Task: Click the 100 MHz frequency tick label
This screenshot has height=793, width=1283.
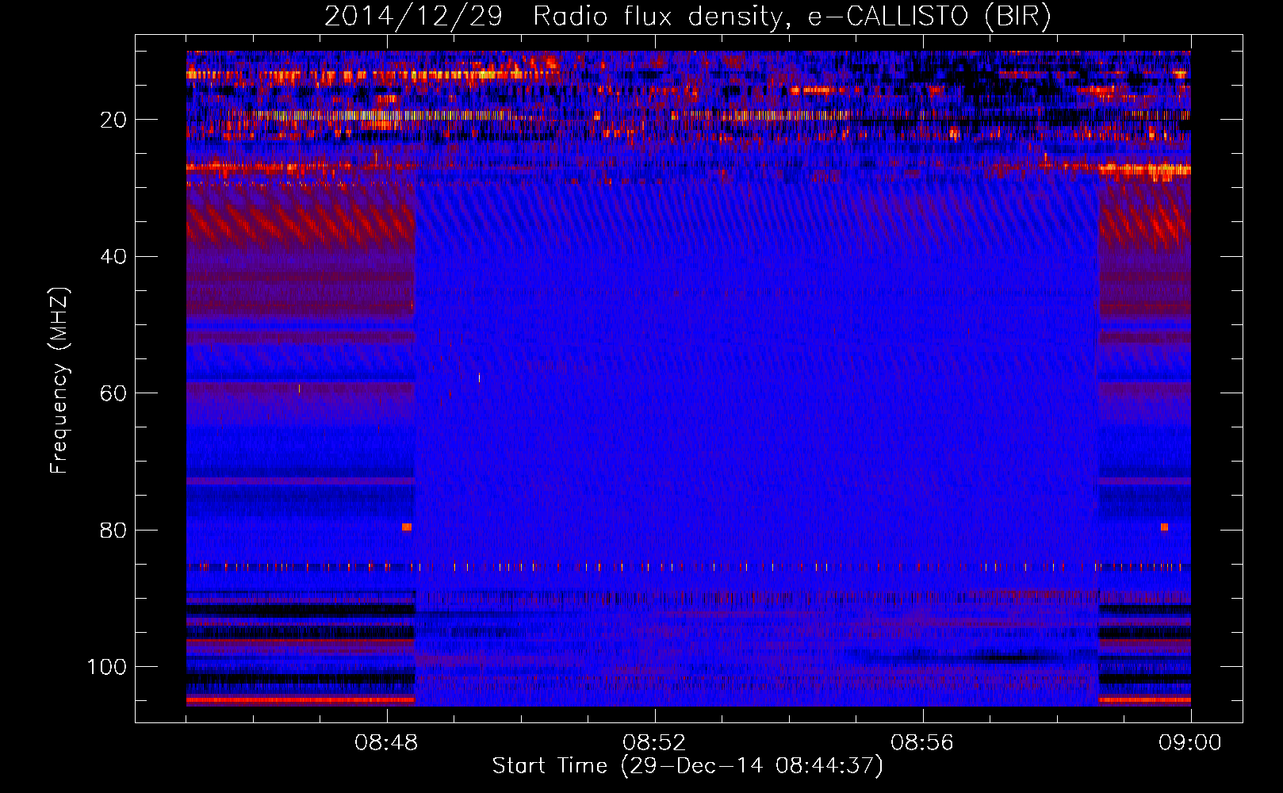Action: [x=107, y=667]
